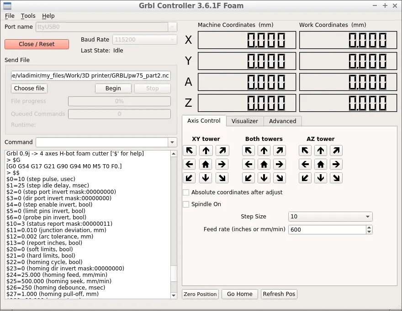The image size is (402, 311).
Task: Switch to the Visualizer tab
Action: (245, 121)
